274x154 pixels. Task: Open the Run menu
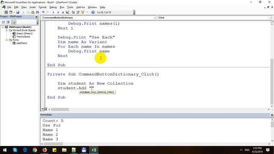coord(62,7)
